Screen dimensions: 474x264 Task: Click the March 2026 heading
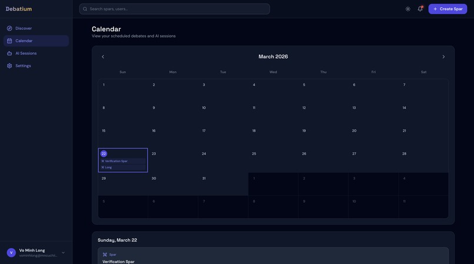273,56
